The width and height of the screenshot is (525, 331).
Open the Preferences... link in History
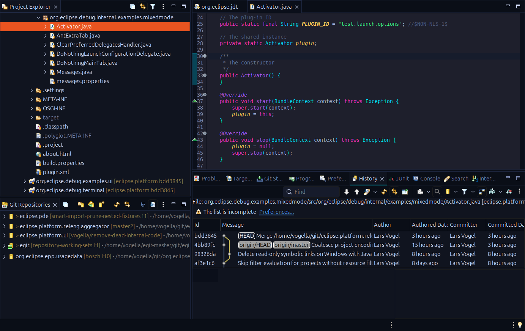pos(277,212)
